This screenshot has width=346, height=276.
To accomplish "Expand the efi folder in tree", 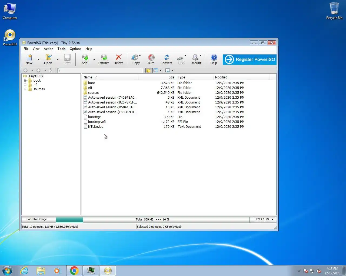I will [x=25, y=85].
